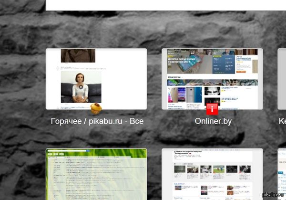Click the 'Onliner.by' tile label

tap(213, 121)
